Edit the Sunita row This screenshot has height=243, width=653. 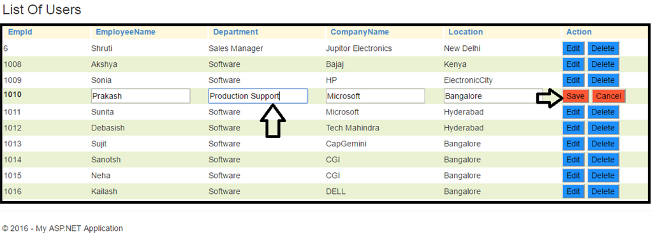[573, 112]
